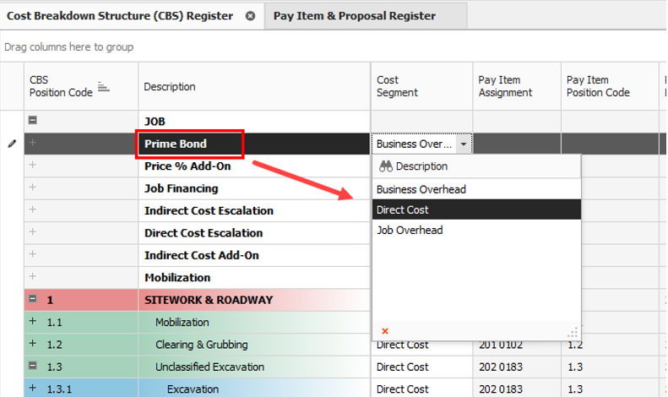This screenshot has height=397, width=668.
Task: Select the Direct Cost Escalation cell
Action: (254, 233)
